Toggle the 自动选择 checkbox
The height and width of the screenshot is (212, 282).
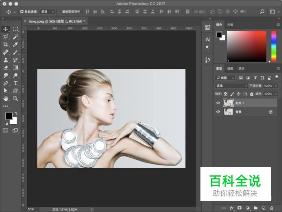coord(22,12)
